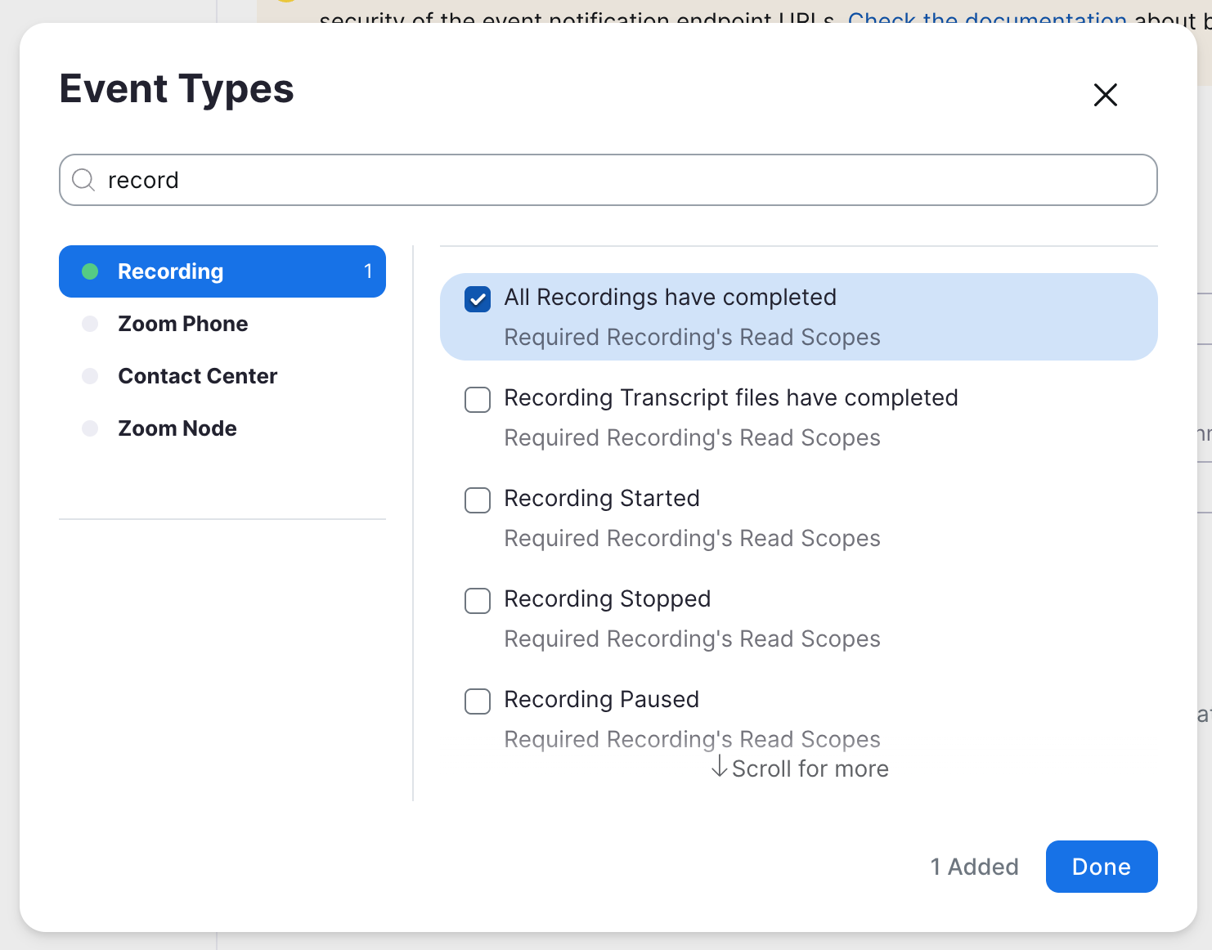Open the Check the documentation link
The image size is (1212, 950).
point(986,18)
